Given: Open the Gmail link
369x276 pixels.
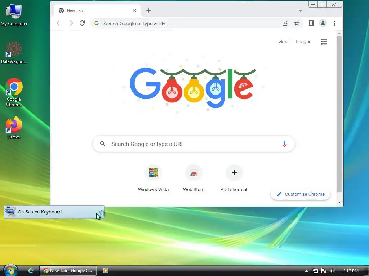Looking at the screenshot, I should click(284, 42).
